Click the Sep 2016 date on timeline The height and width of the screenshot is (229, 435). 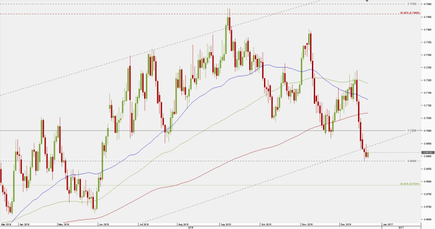coord(226,224)
